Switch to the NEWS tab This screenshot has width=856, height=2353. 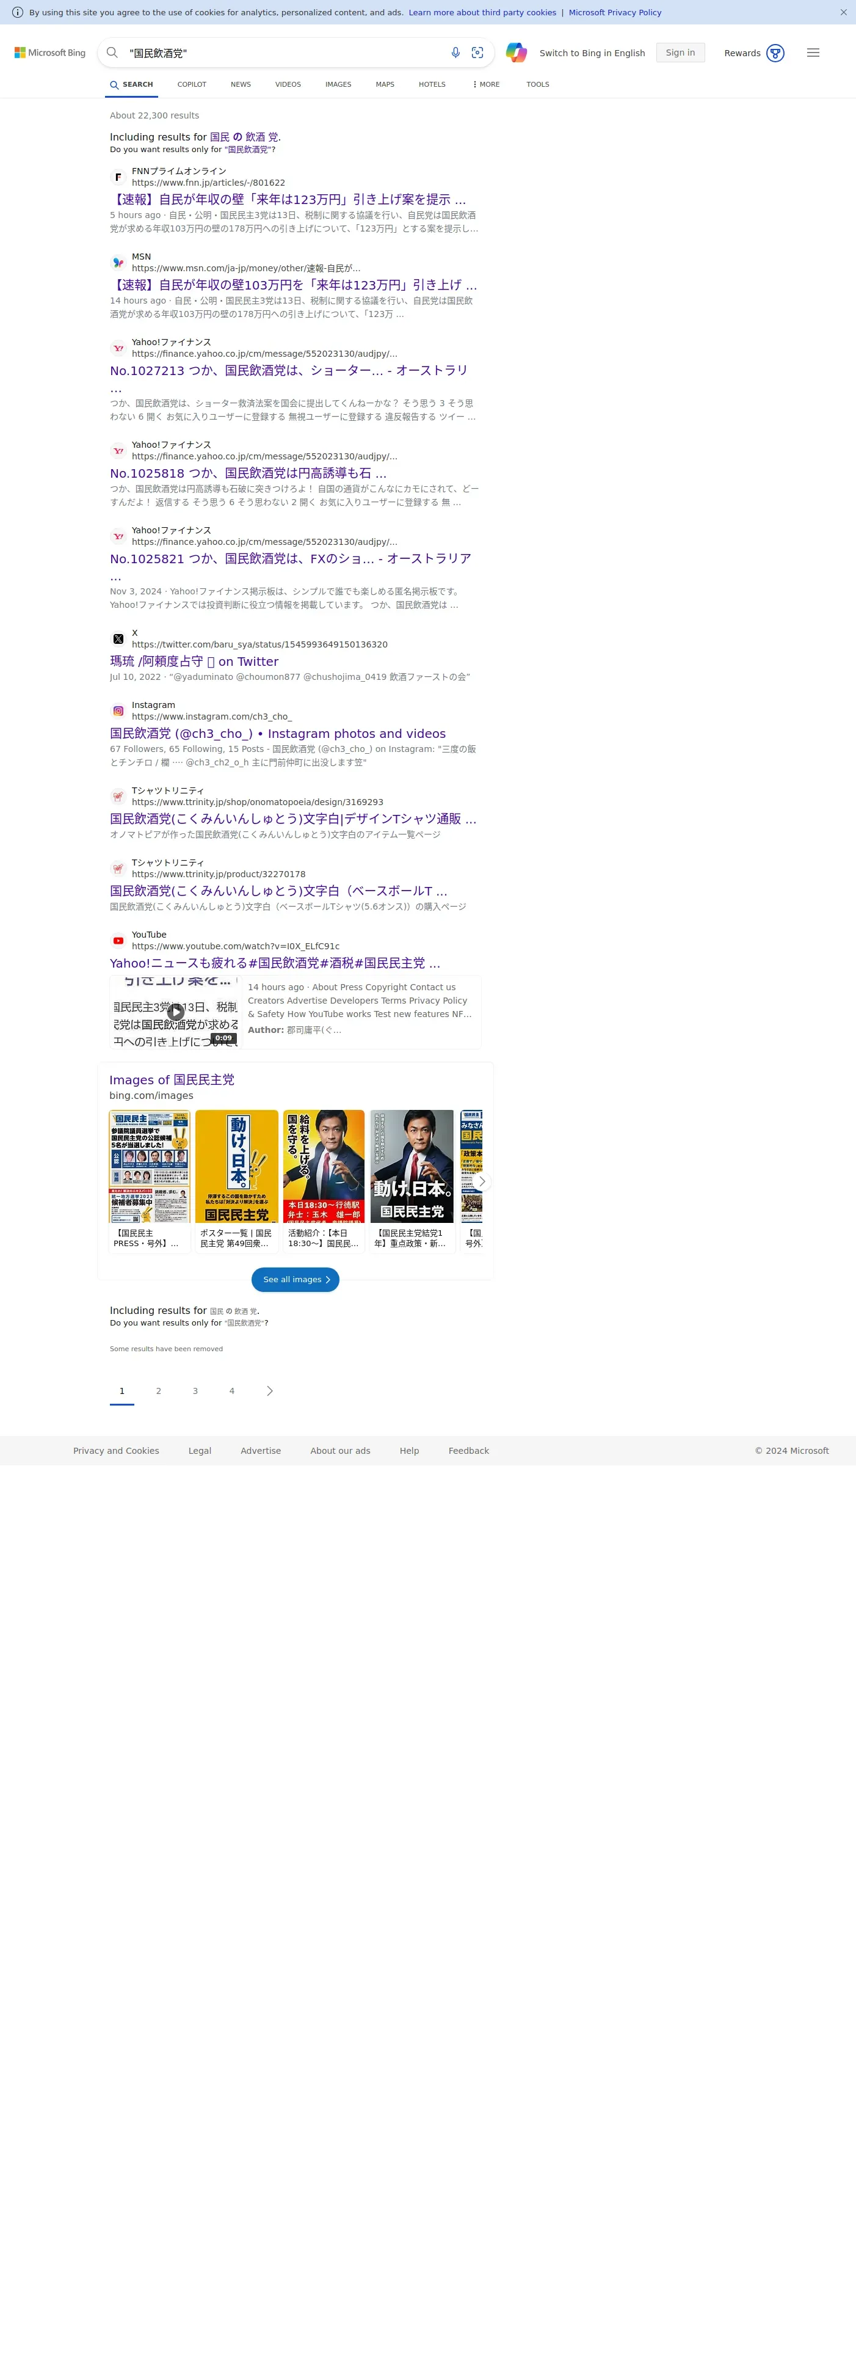coord(241,84)
